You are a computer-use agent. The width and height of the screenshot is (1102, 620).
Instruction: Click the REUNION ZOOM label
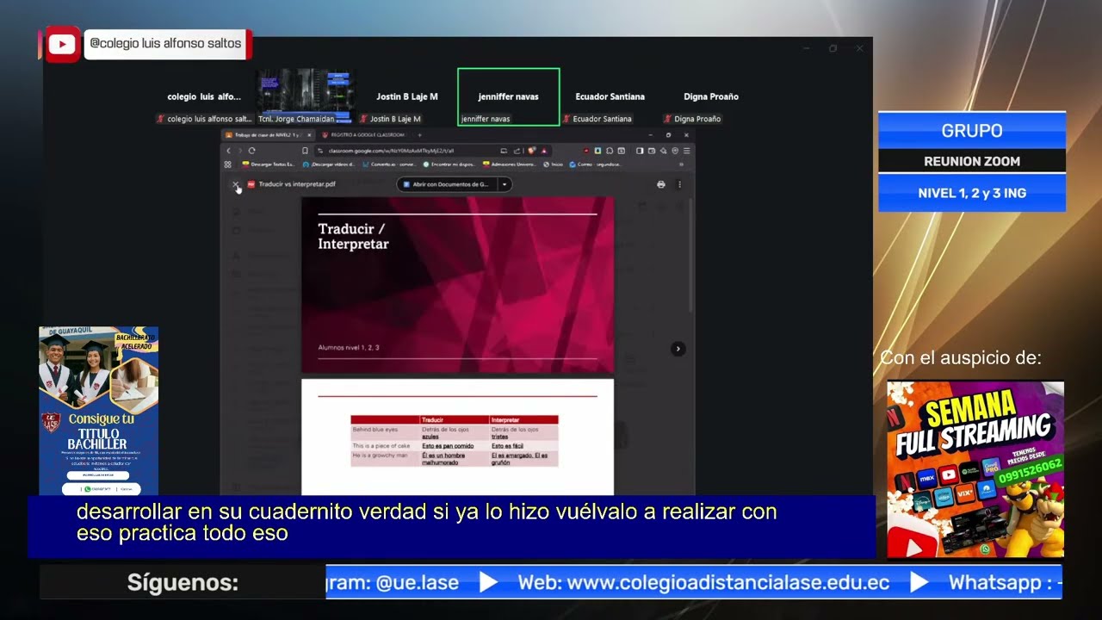972,161
